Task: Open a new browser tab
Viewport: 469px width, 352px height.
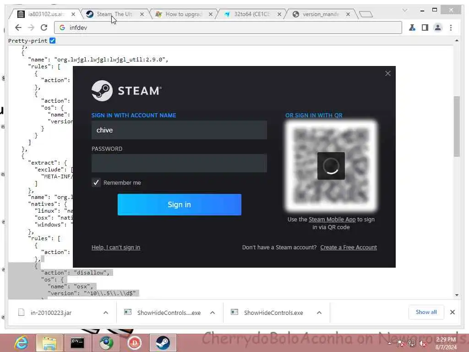Action: (365, 14)
